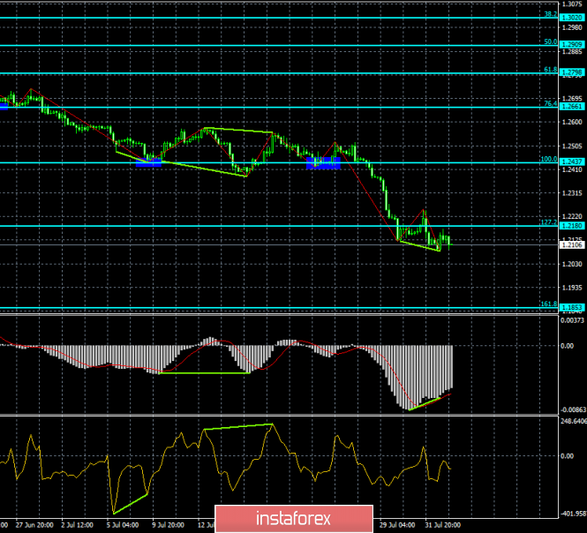The width and height of the screenshot is (587, 533).
Task: Click the 1.2315 price axis value
Action: (x=572, y=193)
